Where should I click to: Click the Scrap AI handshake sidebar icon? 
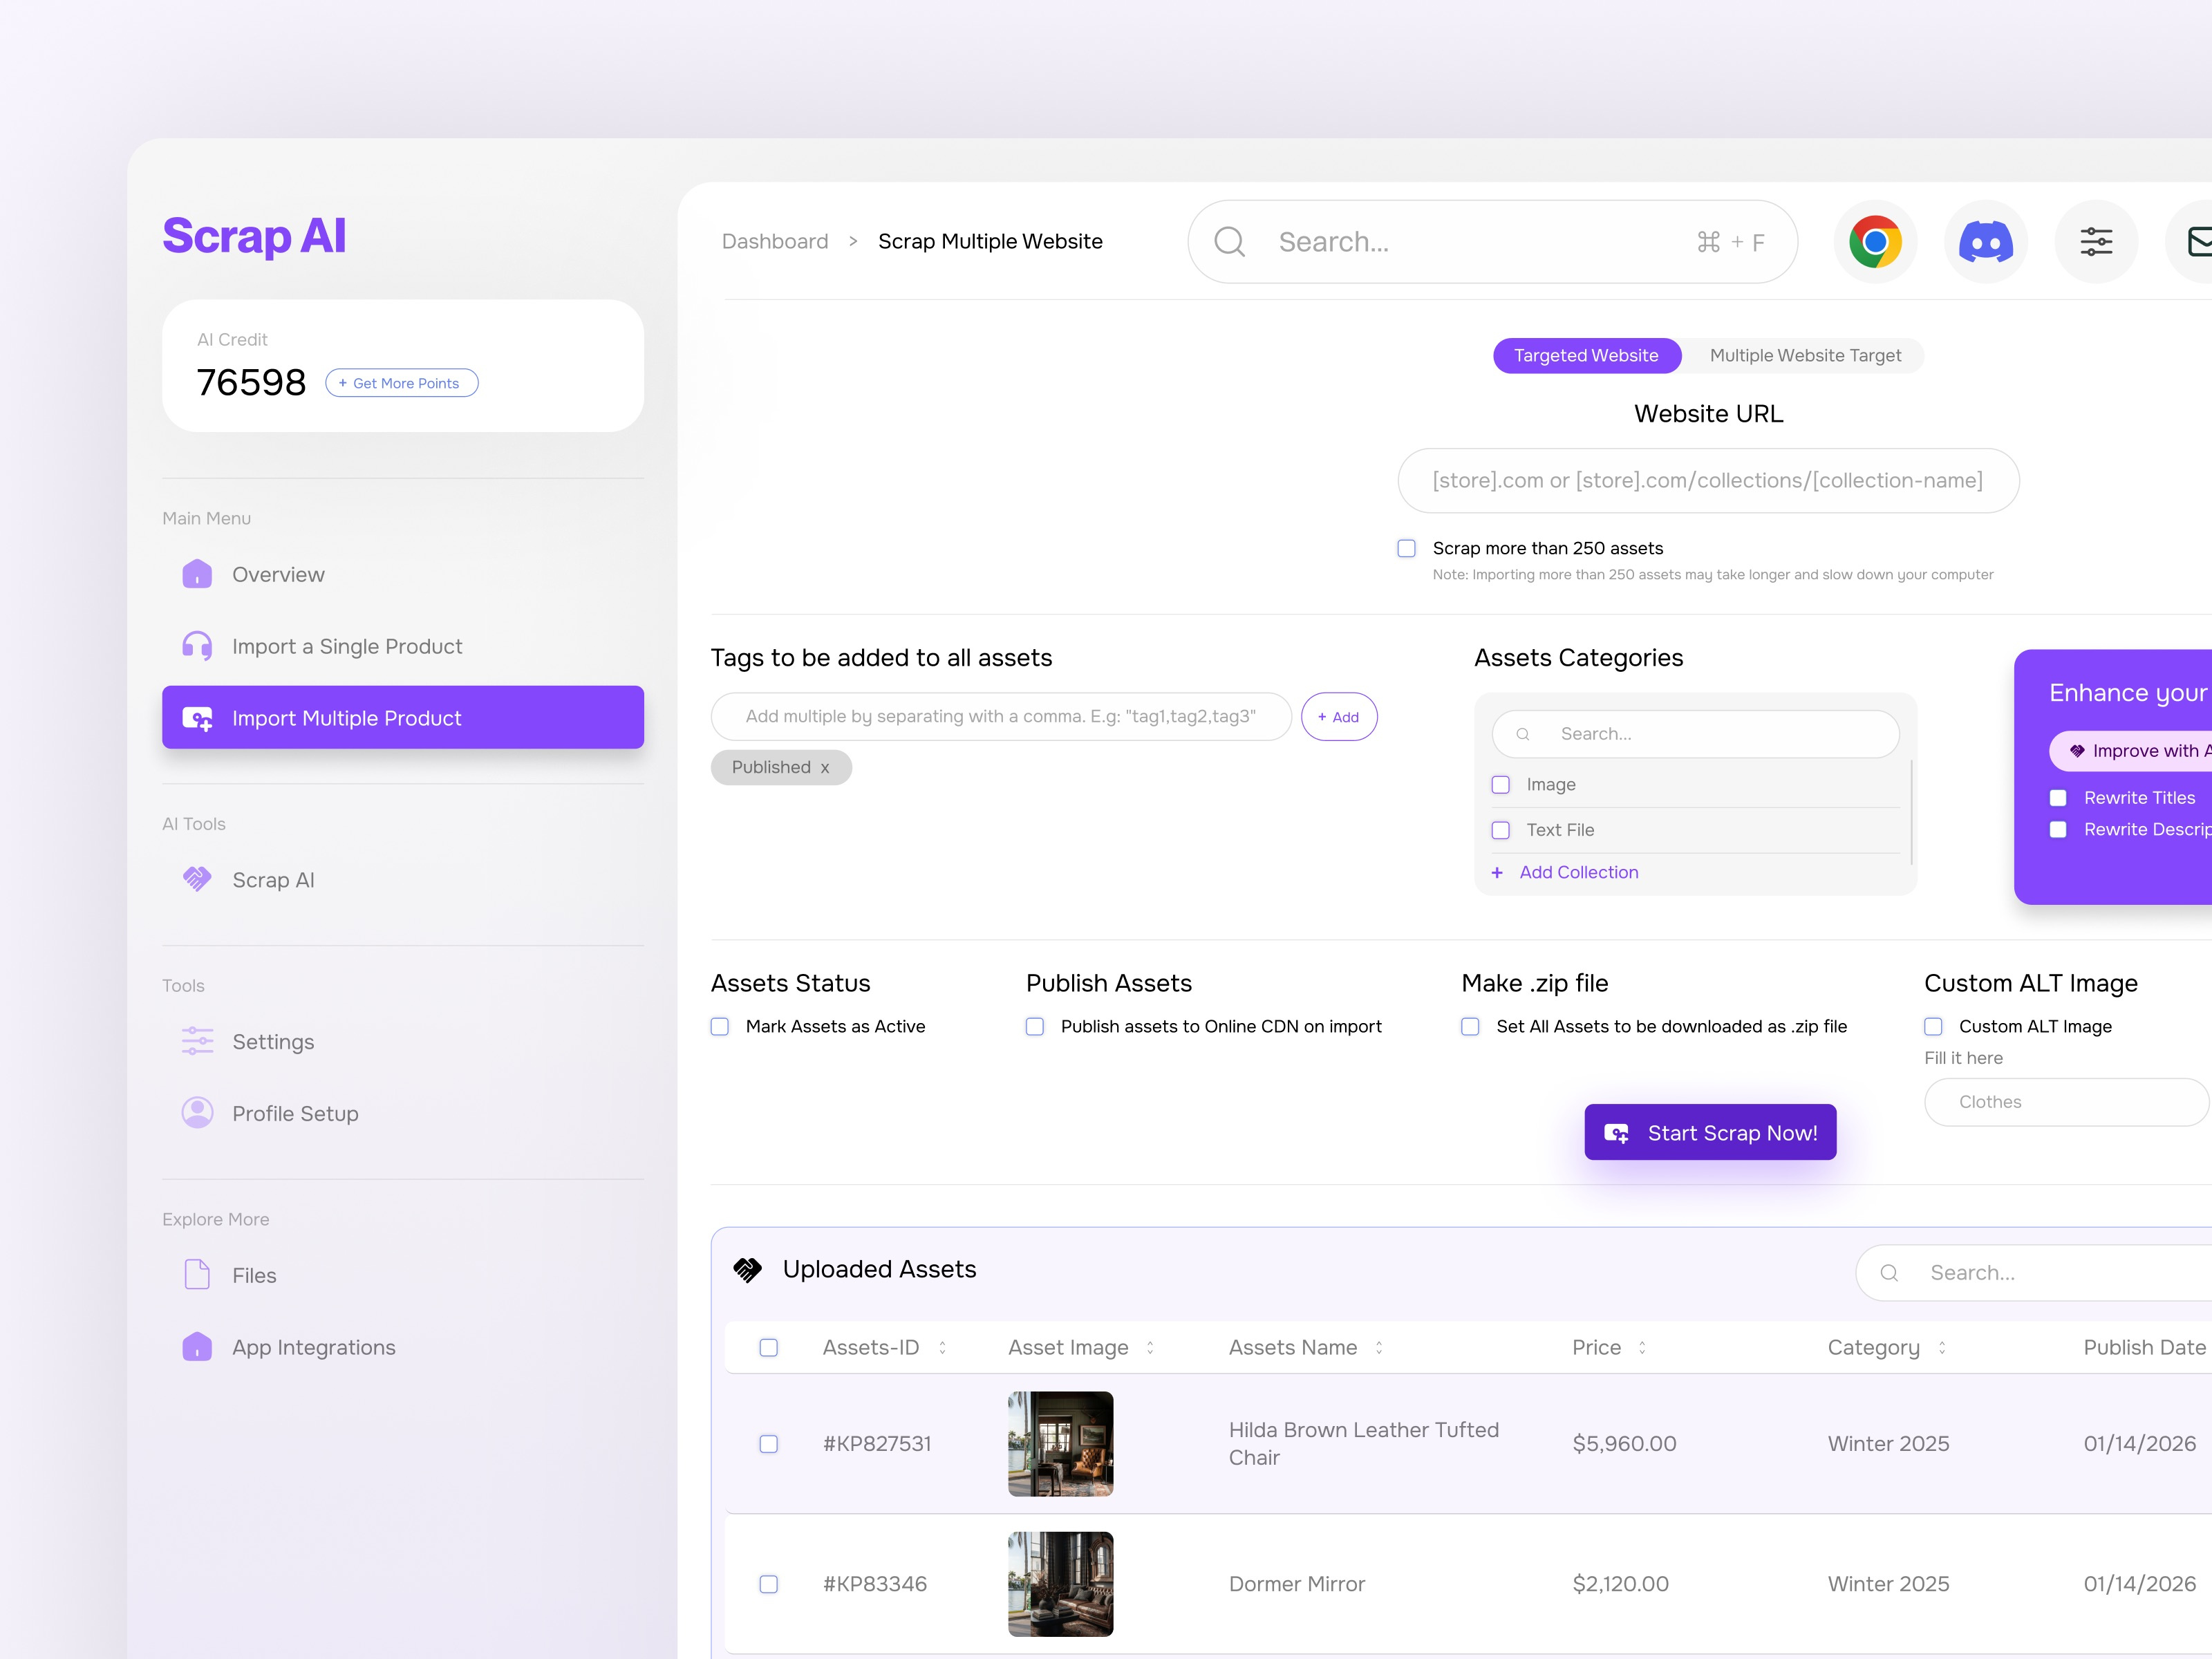197,879
